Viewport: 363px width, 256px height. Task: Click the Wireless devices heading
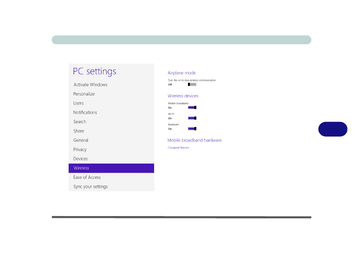[183, 96]
